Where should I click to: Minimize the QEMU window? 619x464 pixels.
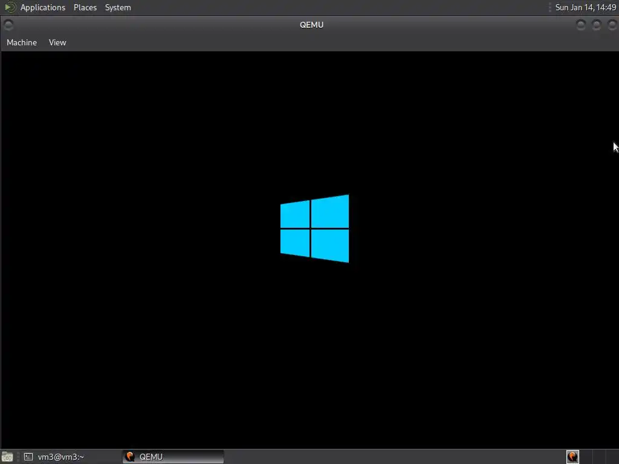click(581, 25)
